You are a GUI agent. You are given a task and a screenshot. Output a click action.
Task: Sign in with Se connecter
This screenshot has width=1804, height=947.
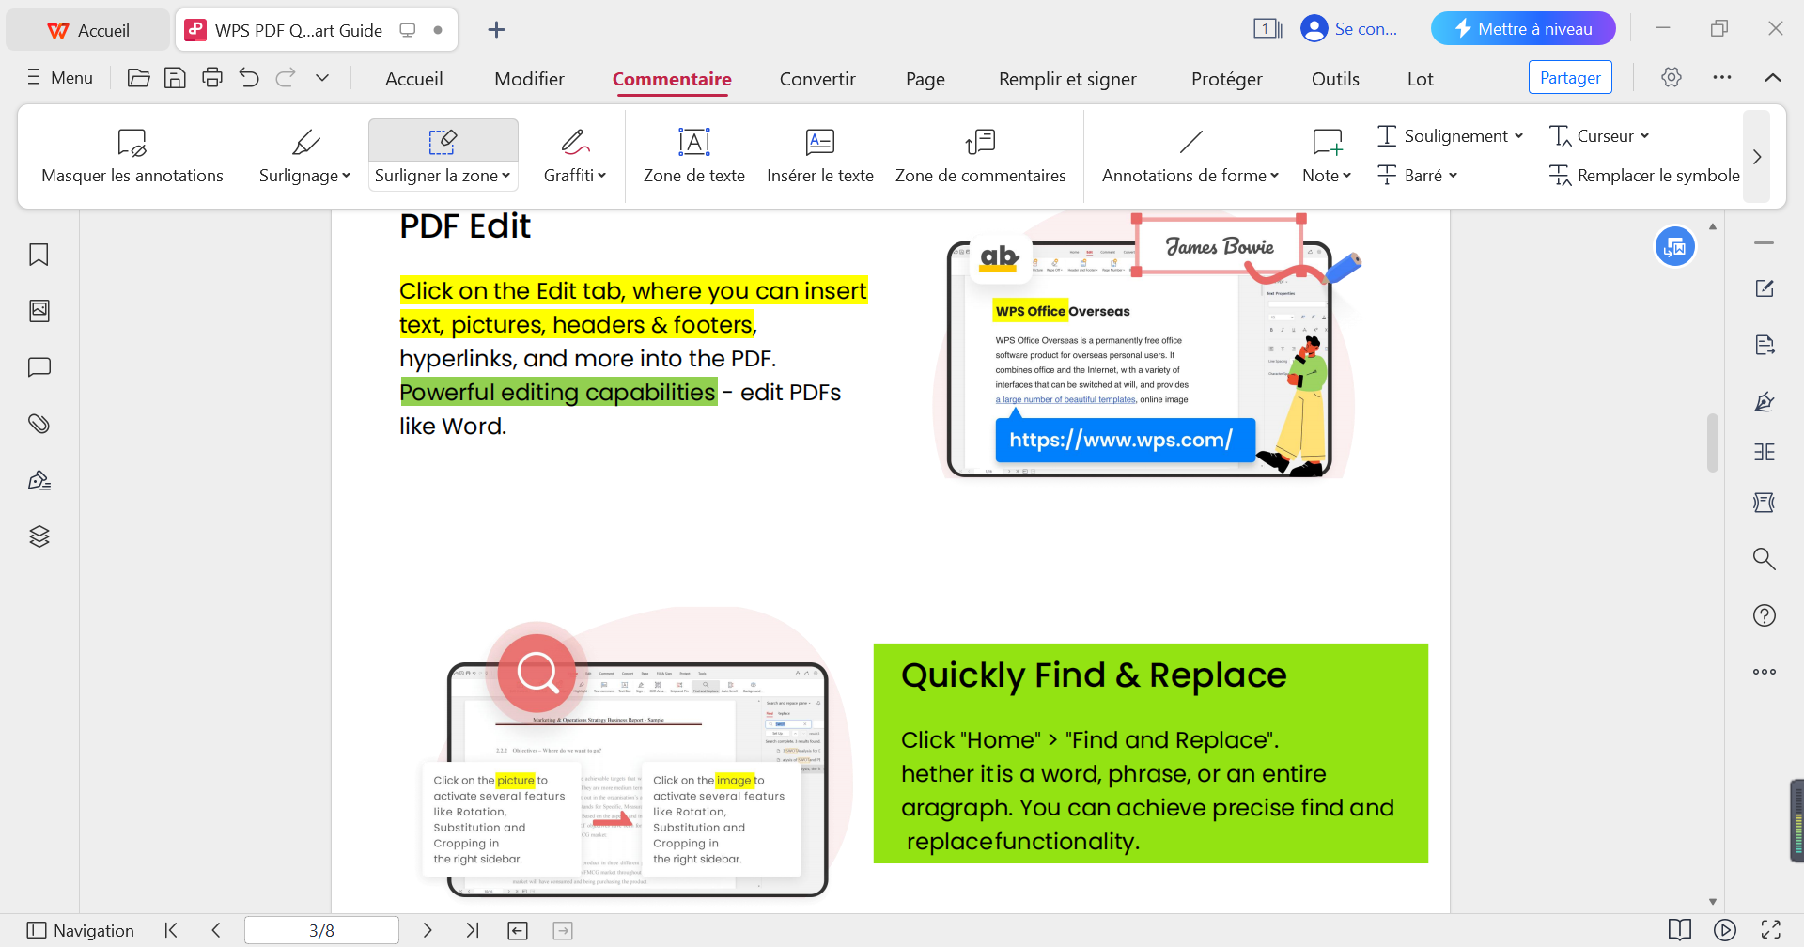pos(1349,28)
